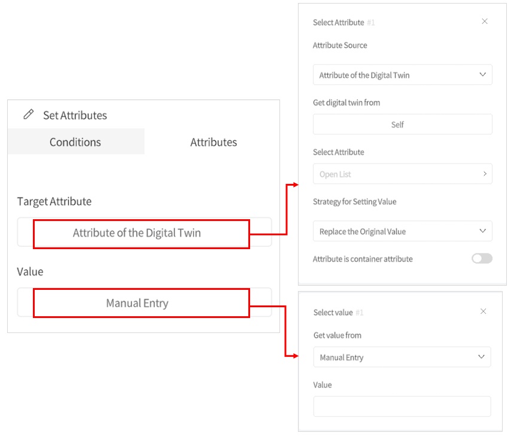Click chevron arrow on Replace the Original Value
Image resolution: width=511 pixels, height=436 pixels.
tap(483, 231)
